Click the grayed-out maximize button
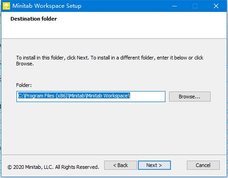Image resolution: width=228 pixels, height=178 pixels. (195, 6)
